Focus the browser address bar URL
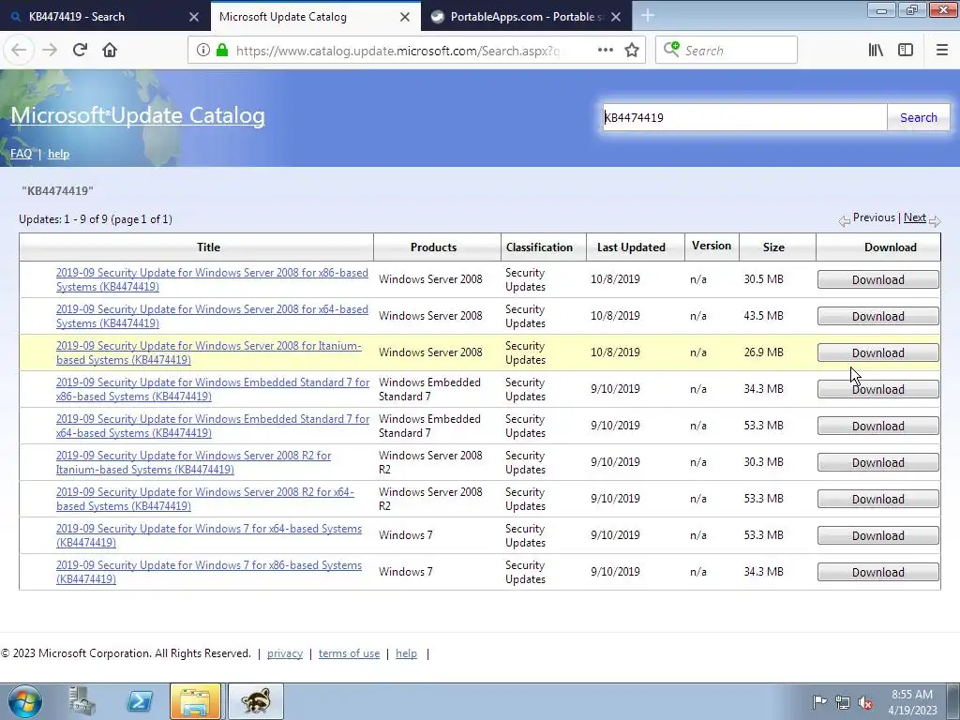The width and height of the screenshot is (960, 720). [397, 51]
